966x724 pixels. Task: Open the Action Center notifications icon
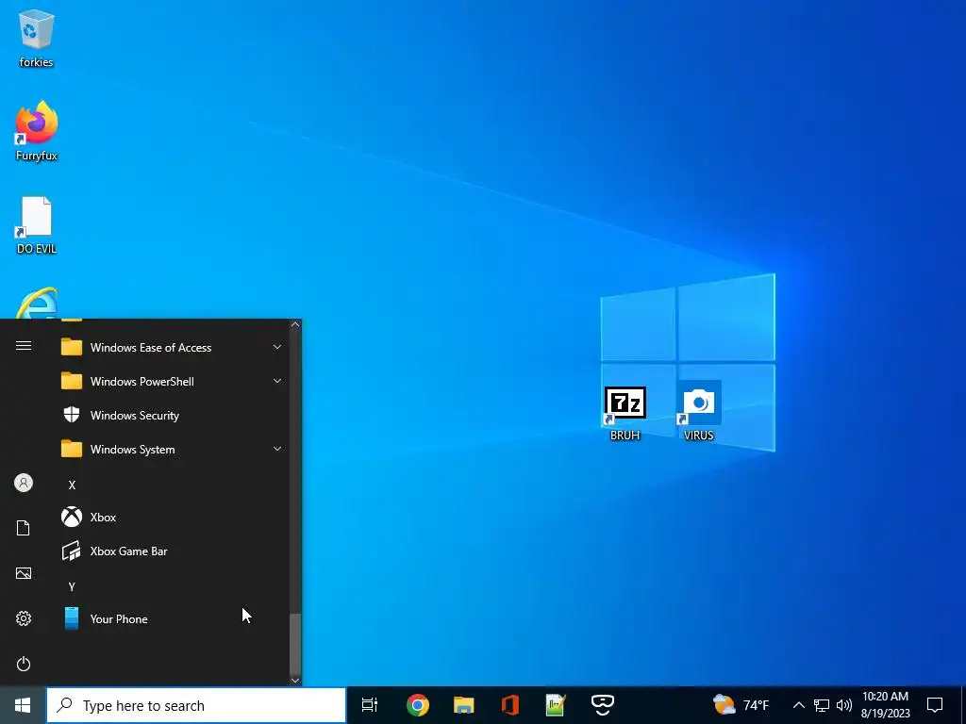pos(935,705)
